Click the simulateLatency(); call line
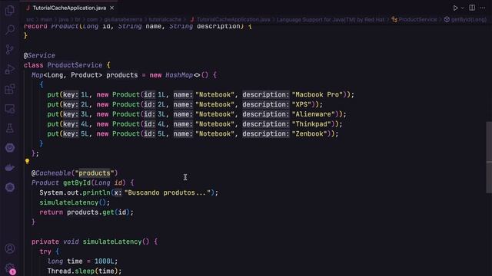 pos(75,202)
